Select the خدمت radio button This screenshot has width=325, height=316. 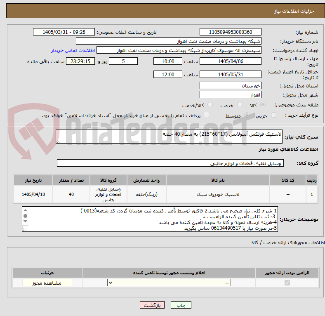point(240,105)
